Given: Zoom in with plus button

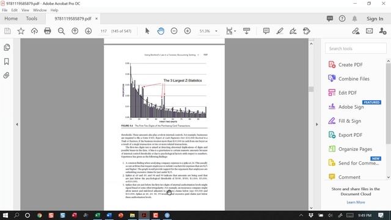Looking at the screenshot, I should pyautogui.click(x=188, y=31).
